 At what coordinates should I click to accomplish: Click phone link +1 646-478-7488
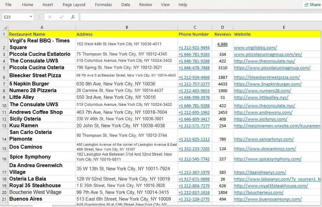(194, 68)
